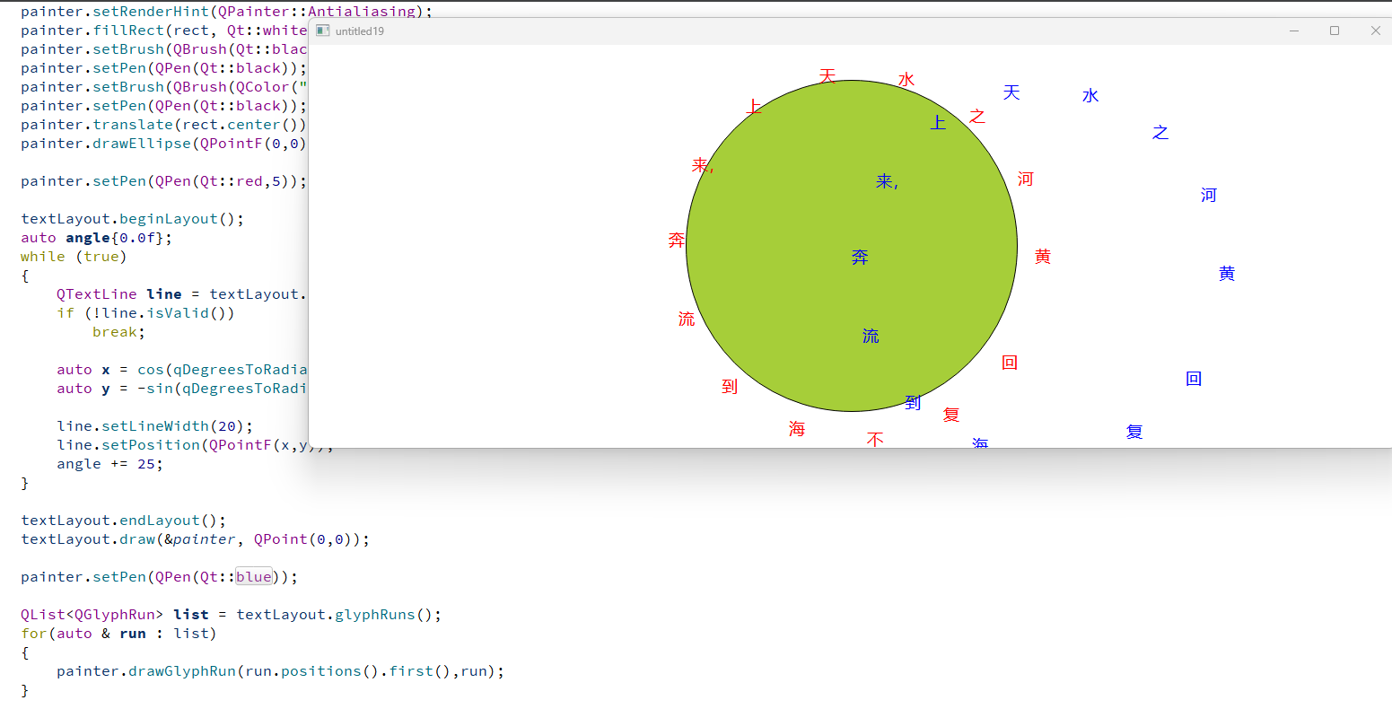The image size is (1392, 709).
Task: Click the blue 上 character
Action: [x=938, y=123]
